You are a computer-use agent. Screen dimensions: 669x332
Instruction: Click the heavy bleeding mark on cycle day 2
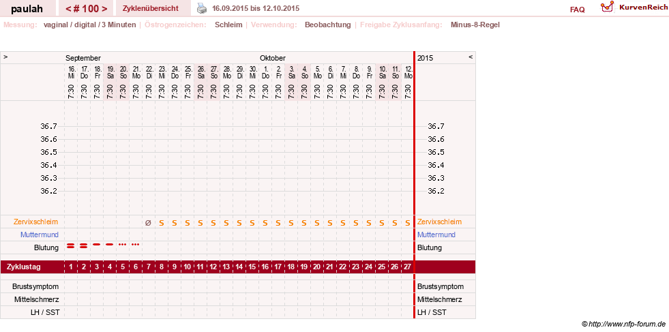pos(84,245)
